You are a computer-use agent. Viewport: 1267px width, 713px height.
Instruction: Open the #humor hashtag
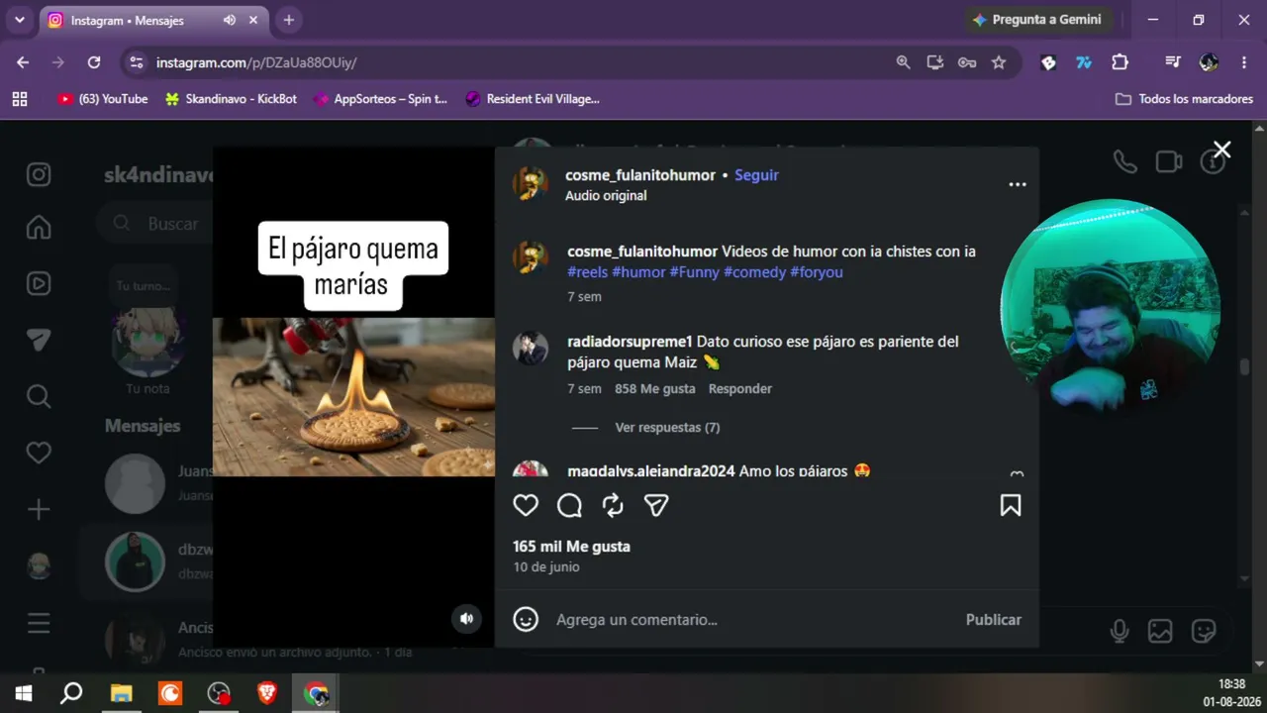(x=638, y=272)
